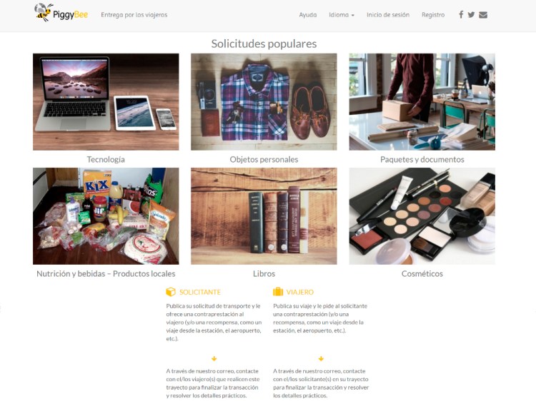This screenshot has height=401, width=536.
Task: Select the Paquetes y documentos photo
Action: coord(422,102)
